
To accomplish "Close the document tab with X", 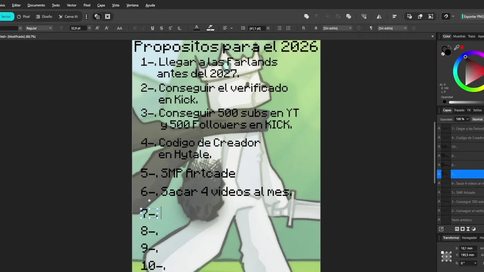I will click(433, 36).
